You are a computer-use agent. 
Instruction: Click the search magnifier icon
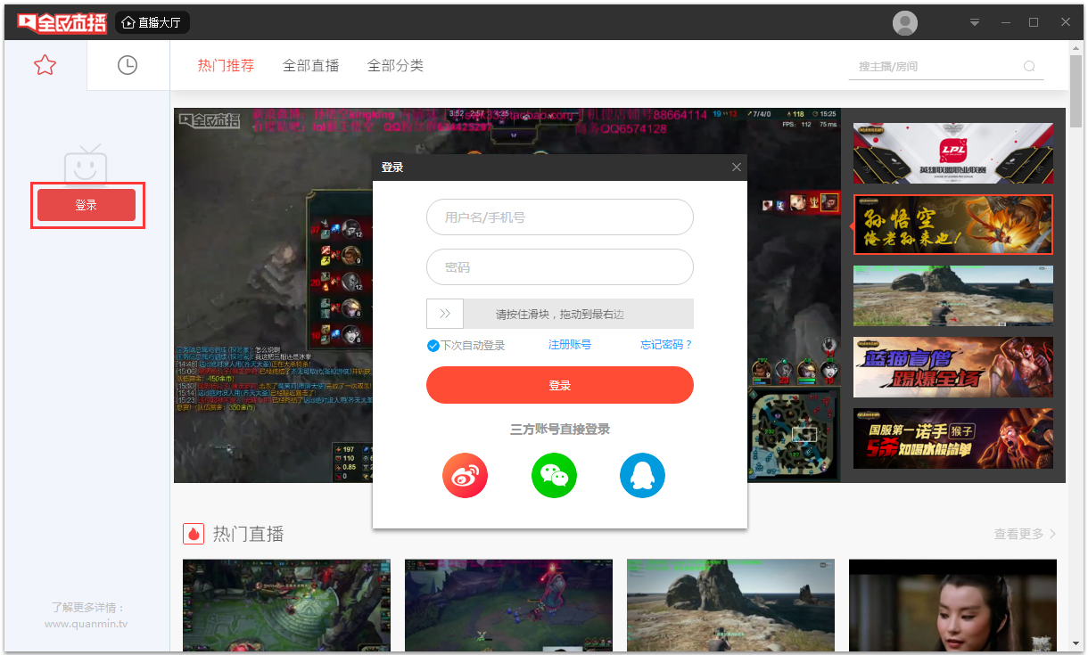pos(1029,66)
